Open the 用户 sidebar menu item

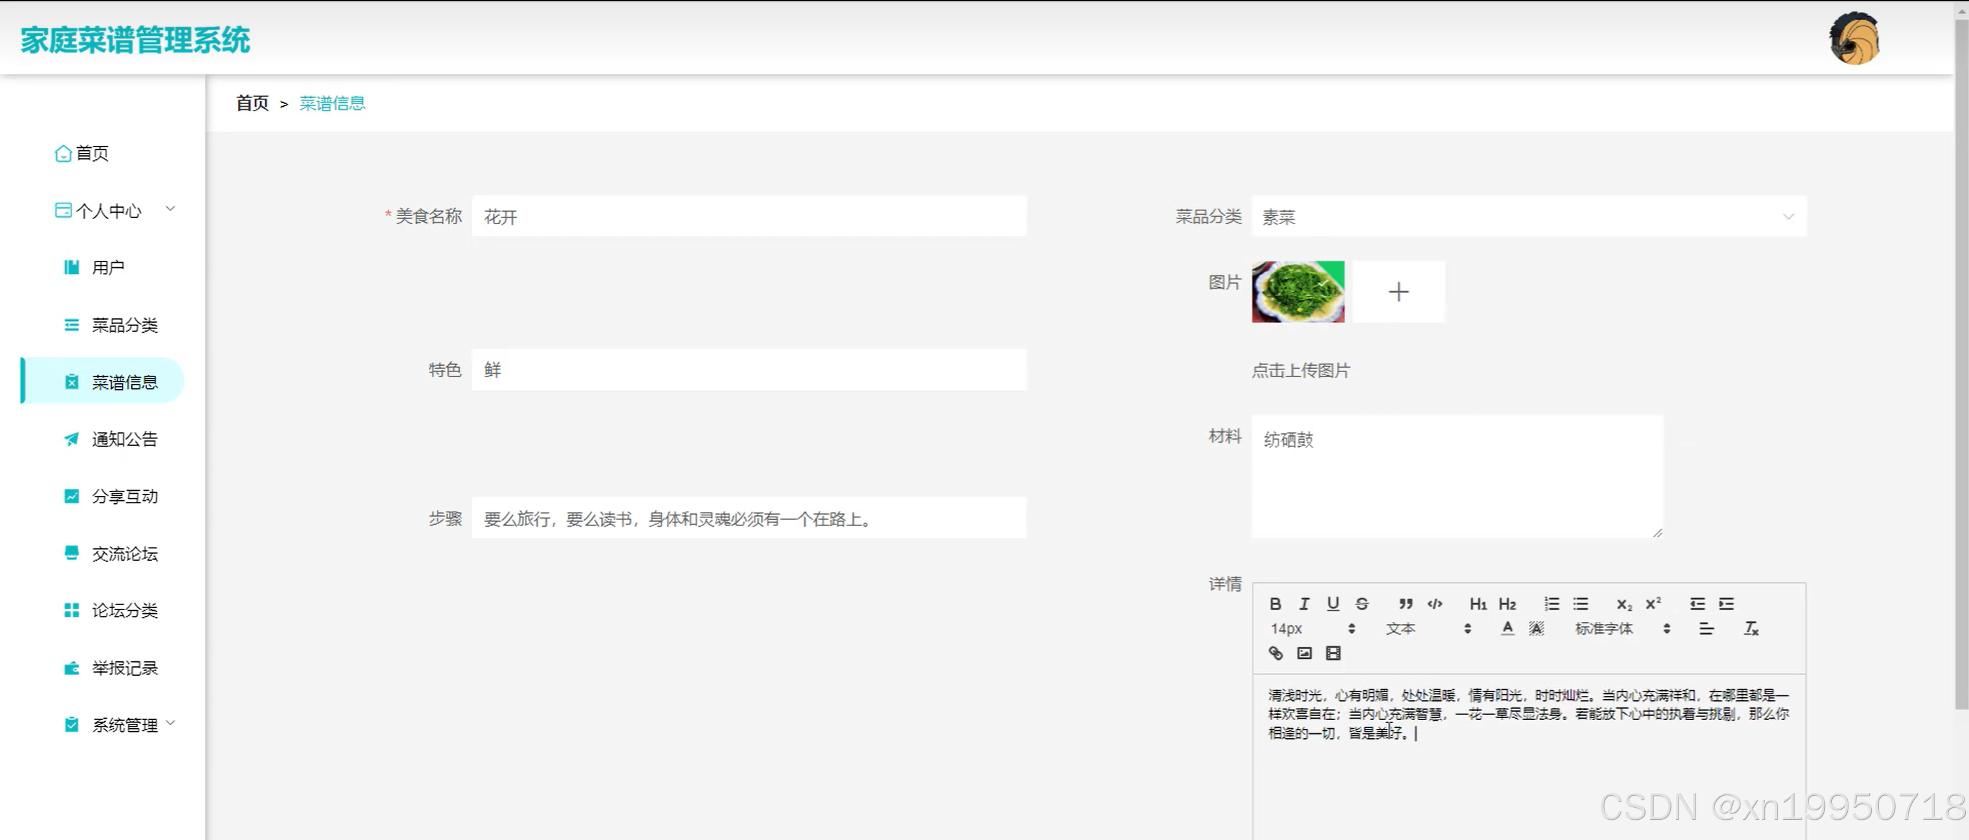point(95,268)
